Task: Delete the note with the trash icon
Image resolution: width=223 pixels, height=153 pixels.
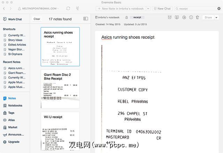Action: 198,17
